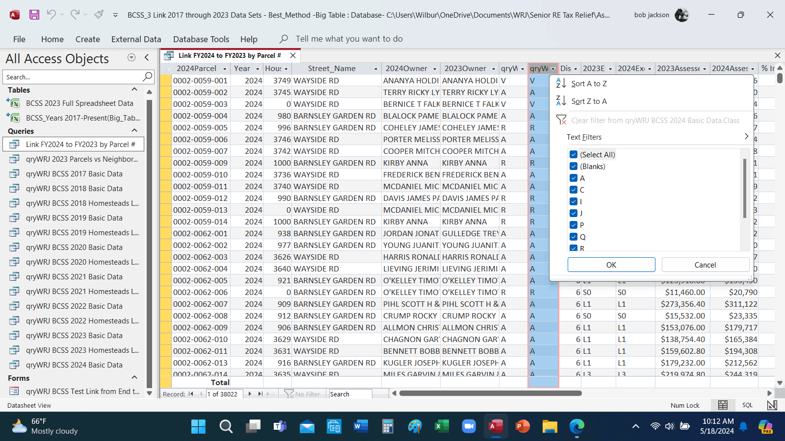Open the External Data ribbon tab
Image resolution: width=785 pixels, height=441 pixels.
coord(136,39)
